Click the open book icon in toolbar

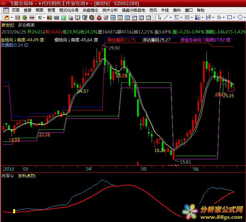(x=77, y=17)
